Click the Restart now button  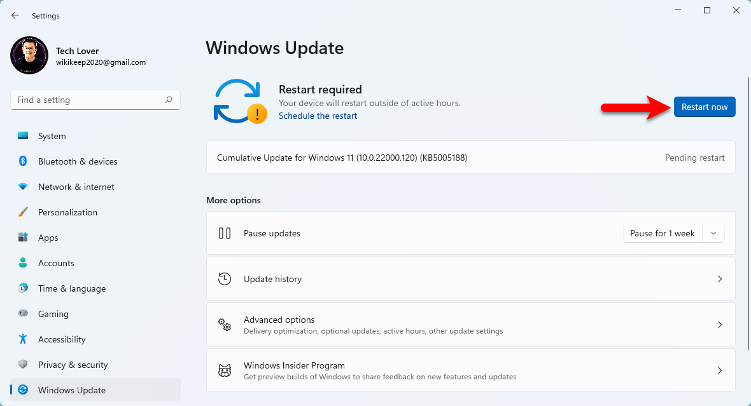[705, 107]
